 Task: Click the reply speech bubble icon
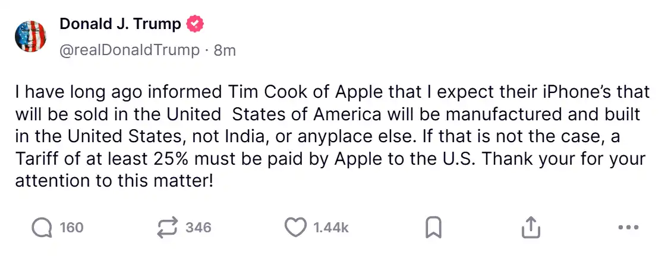point(42,227)
